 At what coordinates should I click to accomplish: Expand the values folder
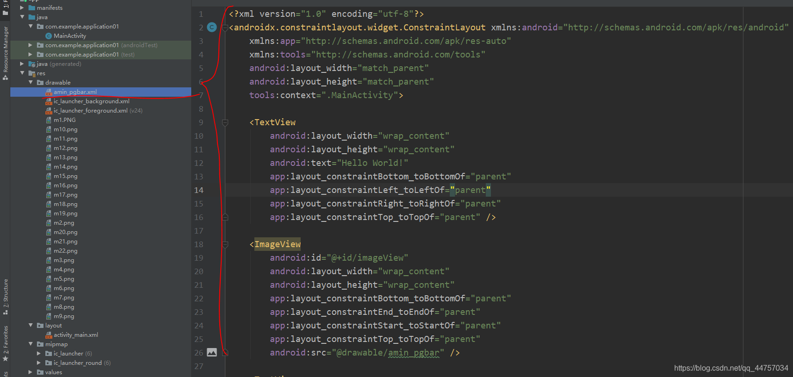click(x=30, y=372)
